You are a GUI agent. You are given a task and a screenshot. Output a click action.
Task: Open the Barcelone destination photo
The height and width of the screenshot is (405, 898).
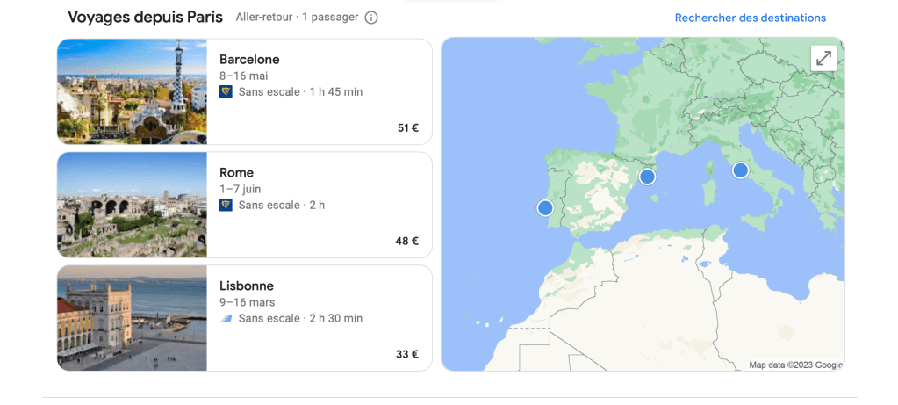click(132, 91)
